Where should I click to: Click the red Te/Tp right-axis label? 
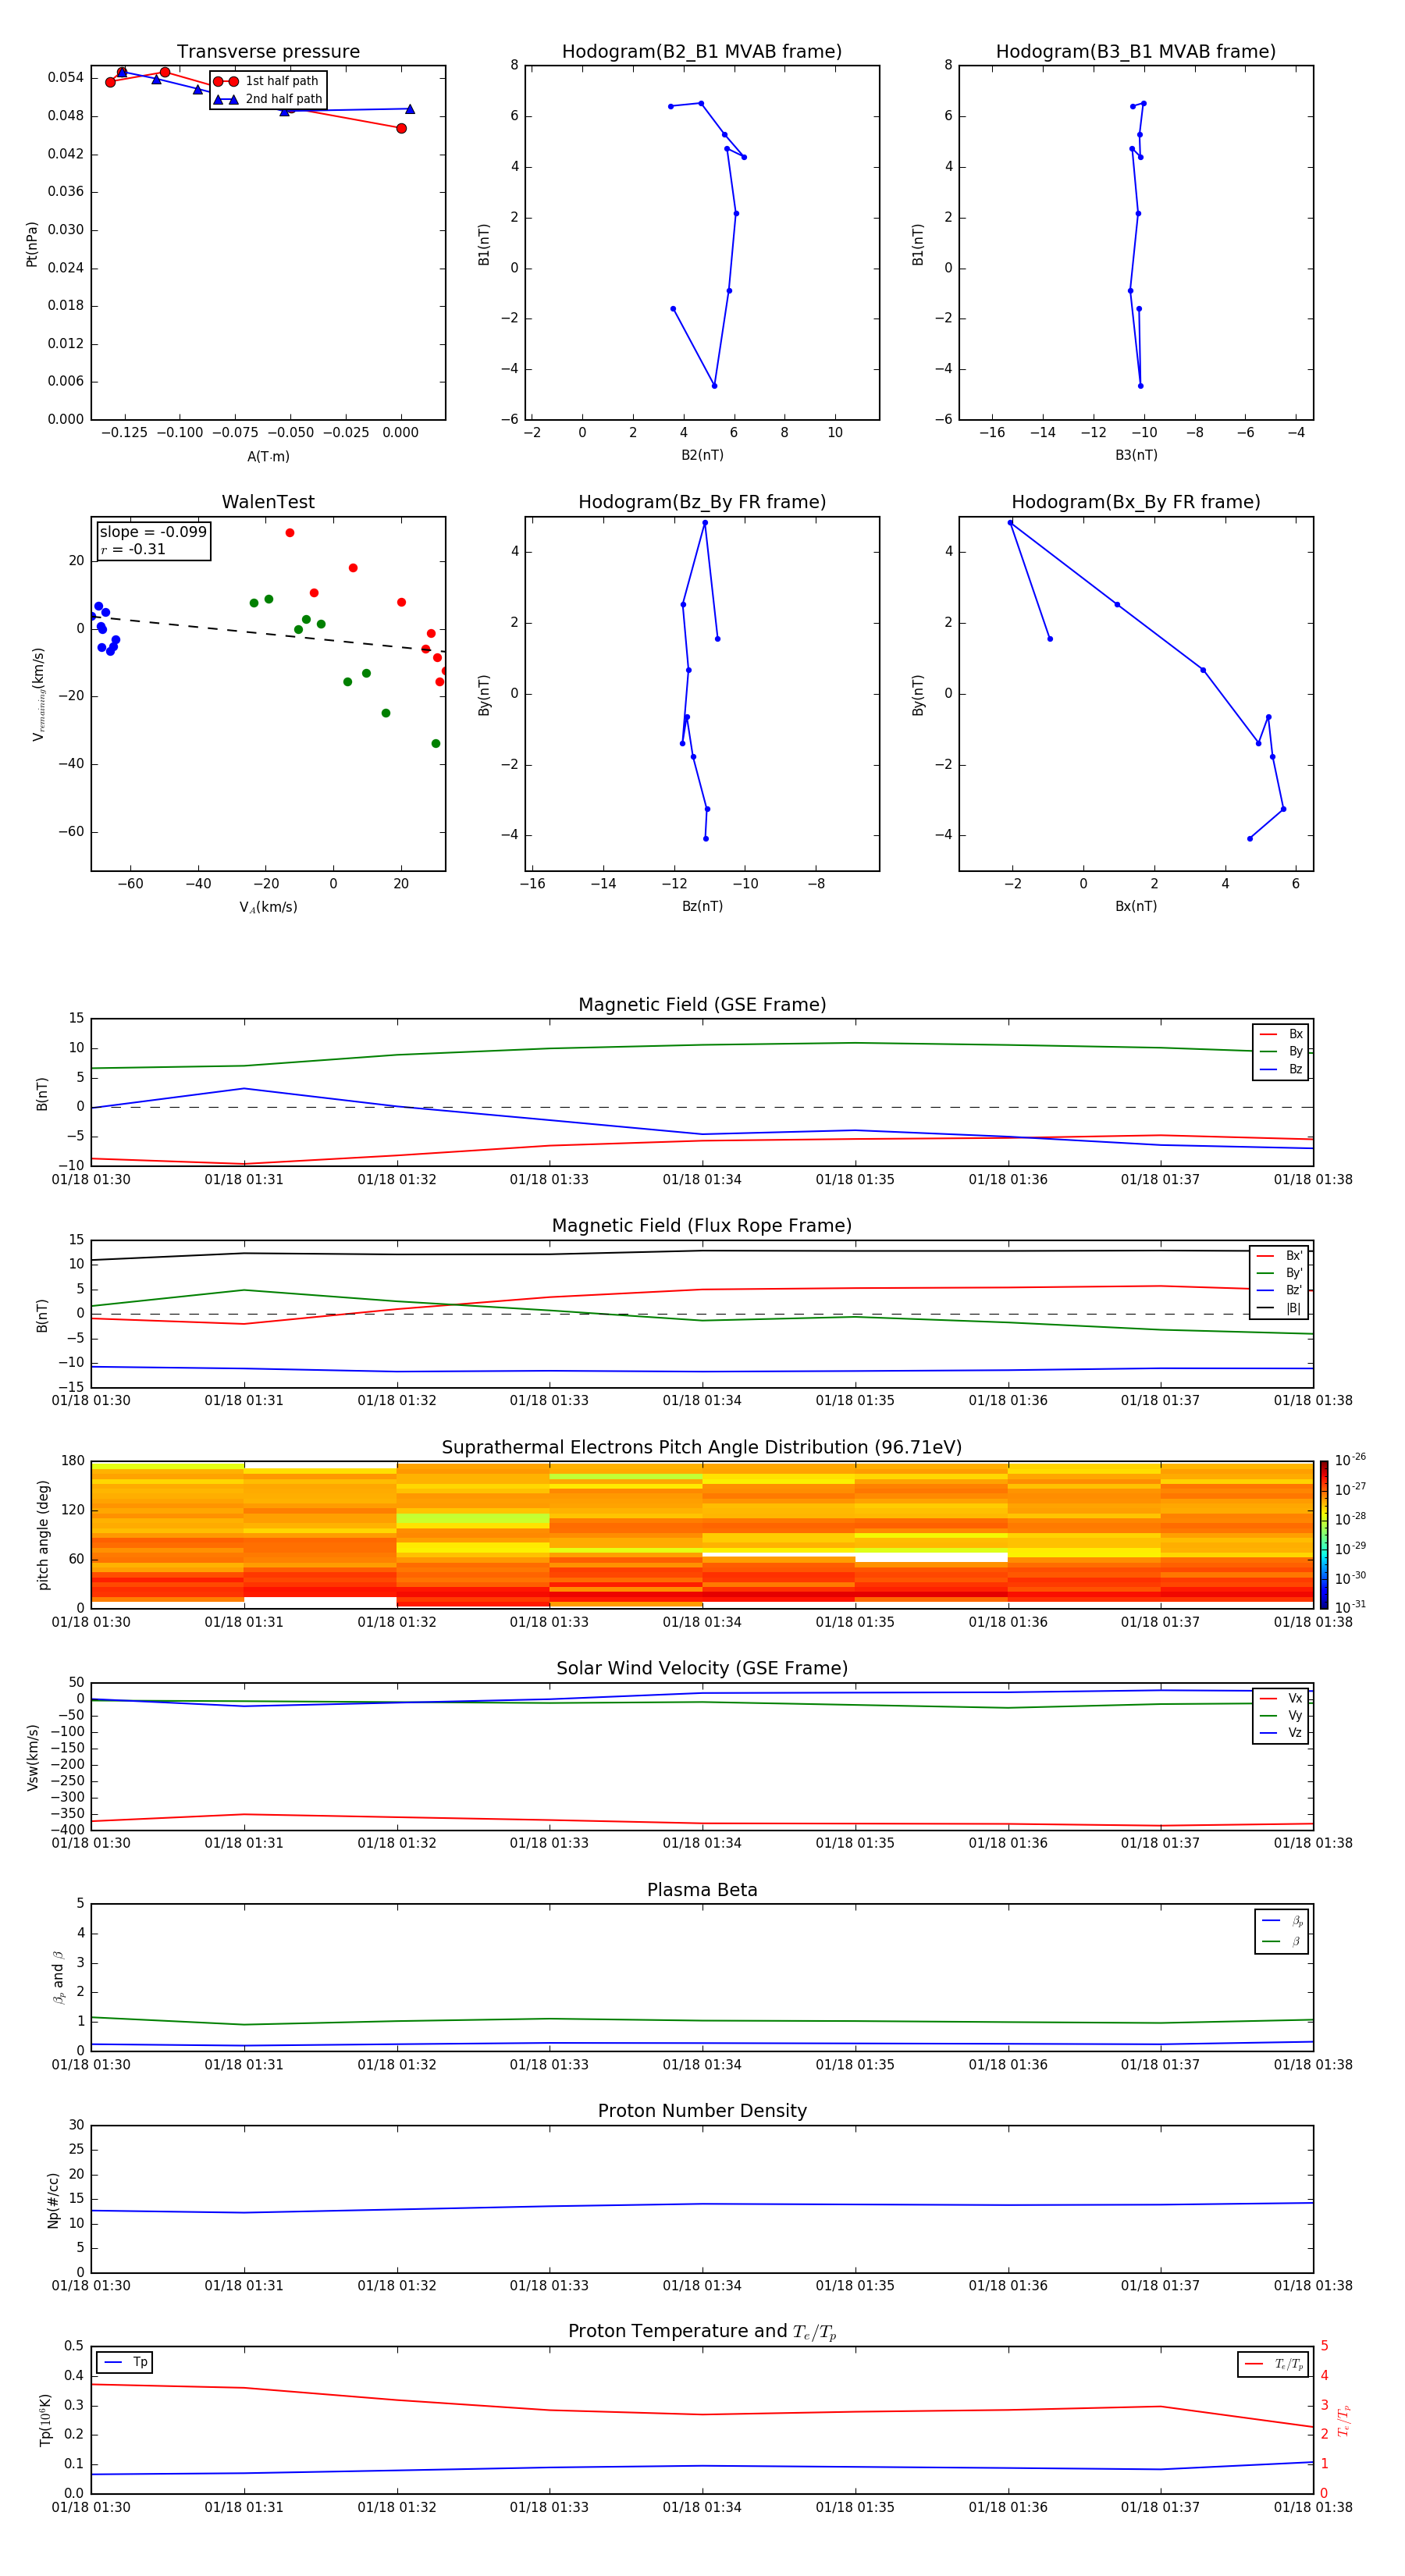1343,2420
